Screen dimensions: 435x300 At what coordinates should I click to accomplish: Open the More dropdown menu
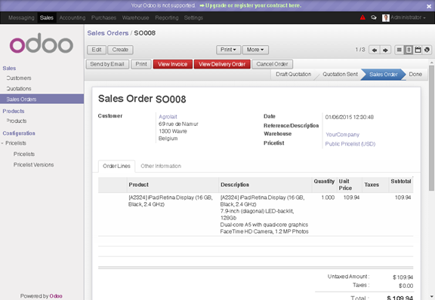[255, 50]
